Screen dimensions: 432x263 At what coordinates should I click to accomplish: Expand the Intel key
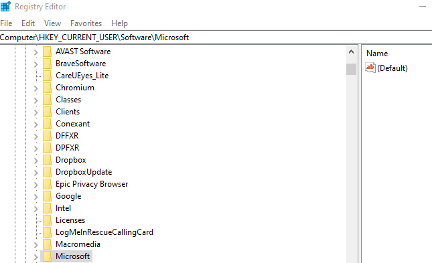tap(35, 209)
